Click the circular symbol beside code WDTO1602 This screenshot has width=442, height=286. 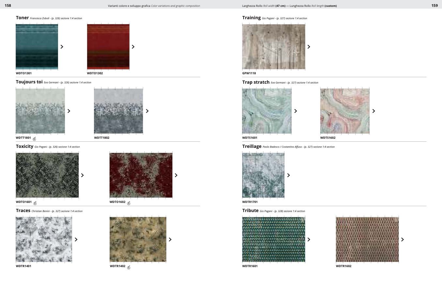pyautogui.click(x=129, y=203)
